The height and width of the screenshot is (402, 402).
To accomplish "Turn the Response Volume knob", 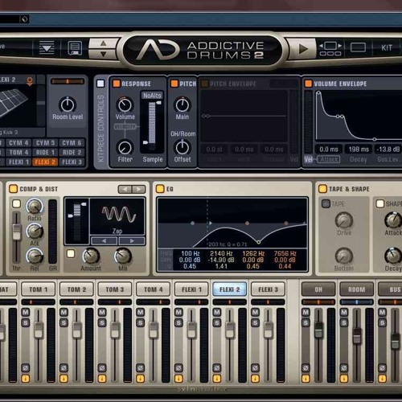I will (125, 105).
